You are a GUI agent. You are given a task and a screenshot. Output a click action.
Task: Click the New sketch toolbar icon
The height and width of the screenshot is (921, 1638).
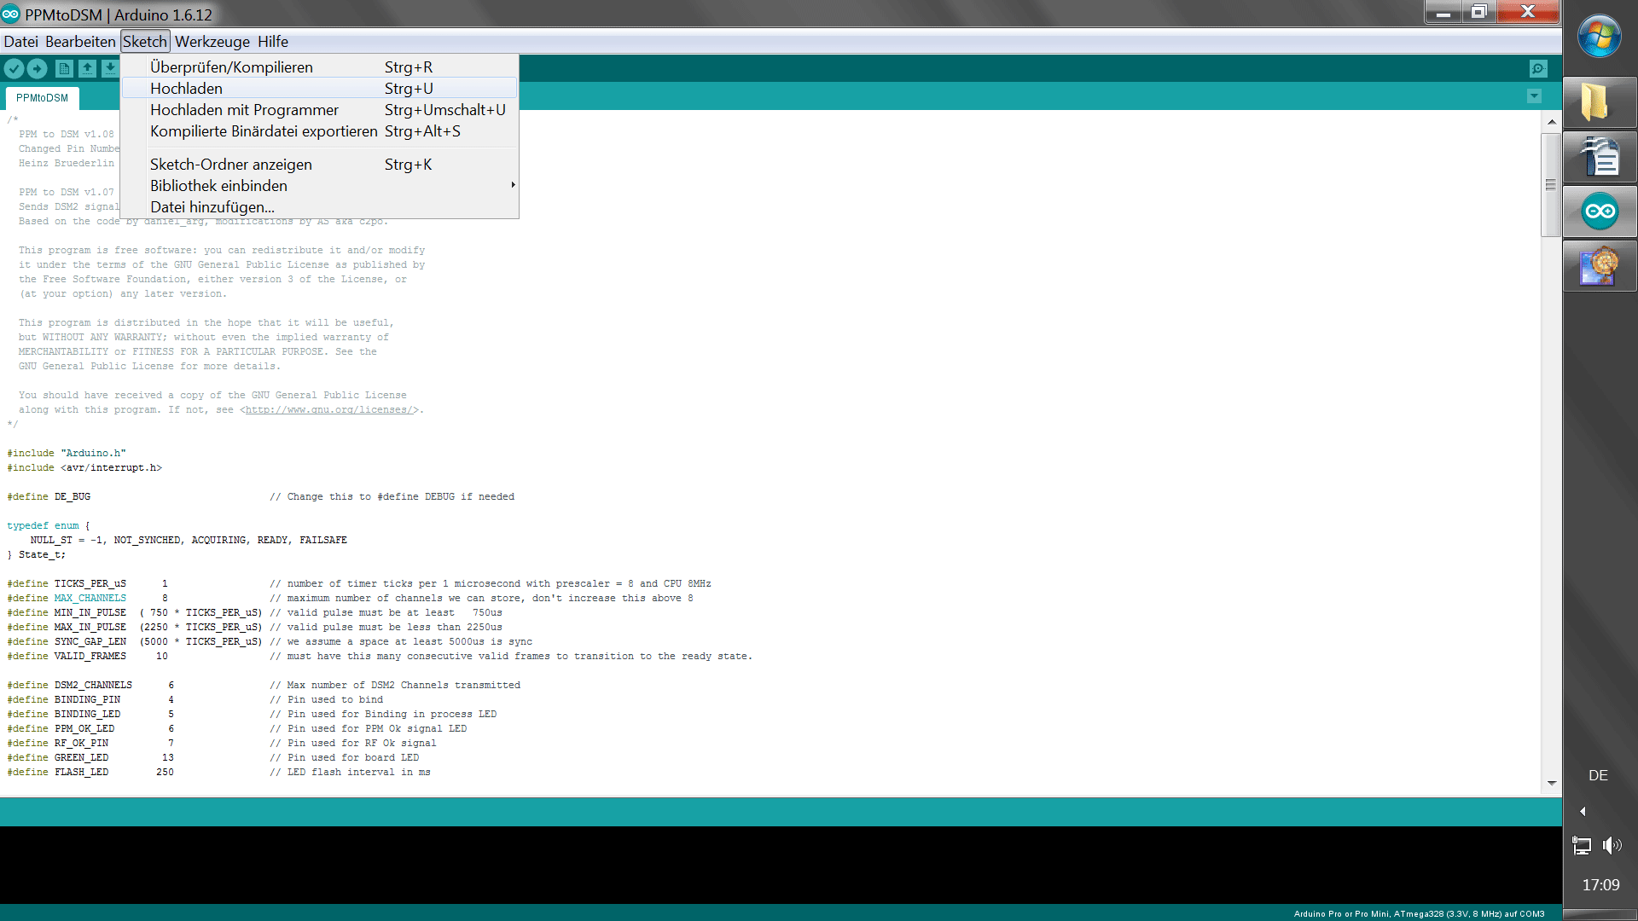coord(64,69)
